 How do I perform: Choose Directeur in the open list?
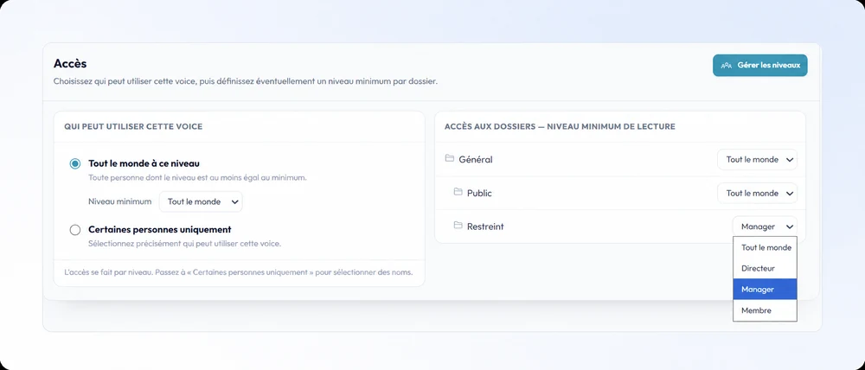tap(766, 269)
